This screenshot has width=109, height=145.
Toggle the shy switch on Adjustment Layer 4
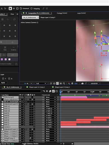pos(20,104)
